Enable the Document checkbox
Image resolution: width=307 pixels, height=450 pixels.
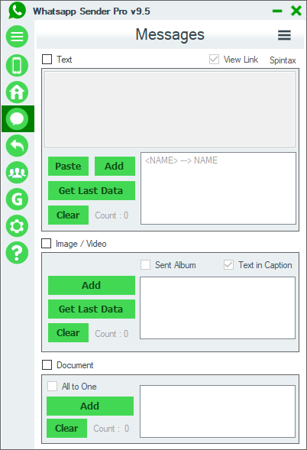[47, 365]
